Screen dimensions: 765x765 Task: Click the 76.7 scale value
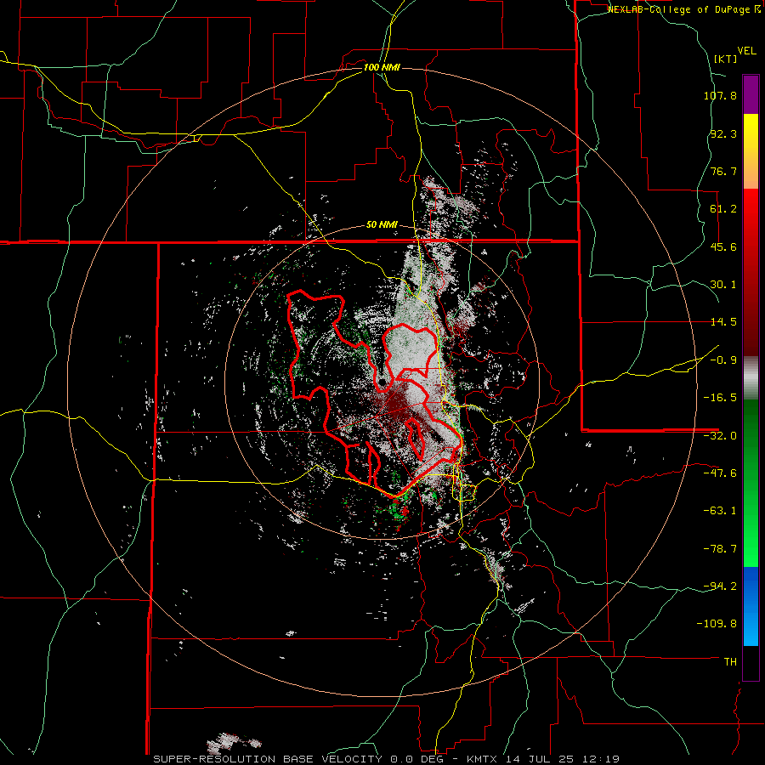(723, 171)
